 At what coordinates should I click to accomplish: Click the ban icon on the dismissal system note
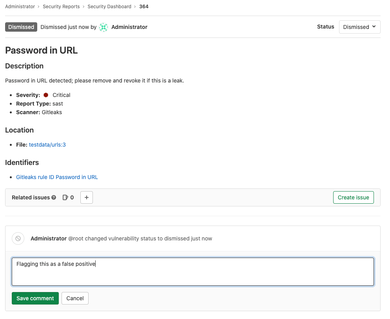(18, 238)
